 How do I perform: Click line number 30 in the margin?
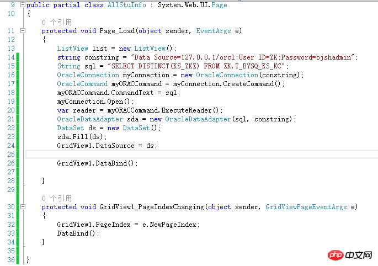point(11,207)
